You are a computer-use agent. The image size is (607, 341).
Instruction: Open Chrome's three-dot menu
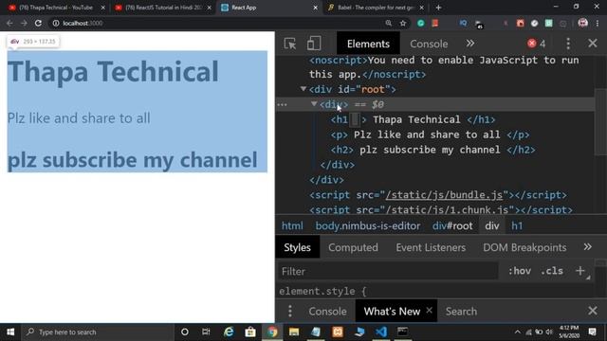(x=598, y=23)
